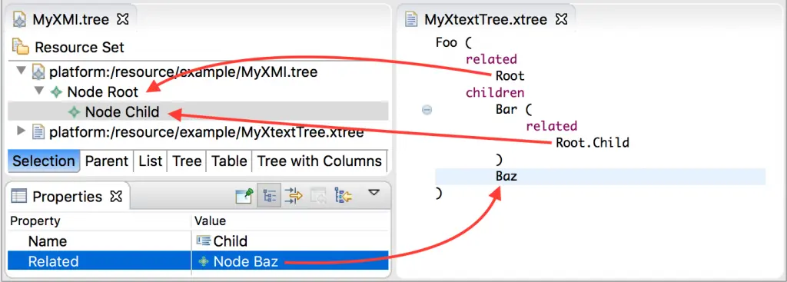Switch to the MyXtextTree.xtree editor tab
Image resolution: width=787 pixels, height=282 pixels.
pyautogui.click(x=486, y=20)
